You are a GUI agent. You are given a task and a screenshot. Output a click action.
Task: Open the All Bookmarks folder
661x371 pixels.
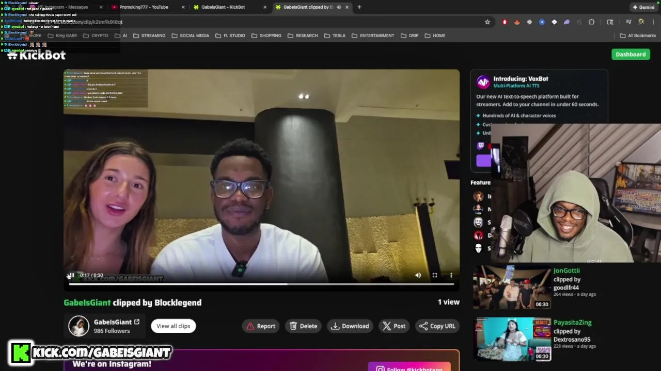point(638,36)
